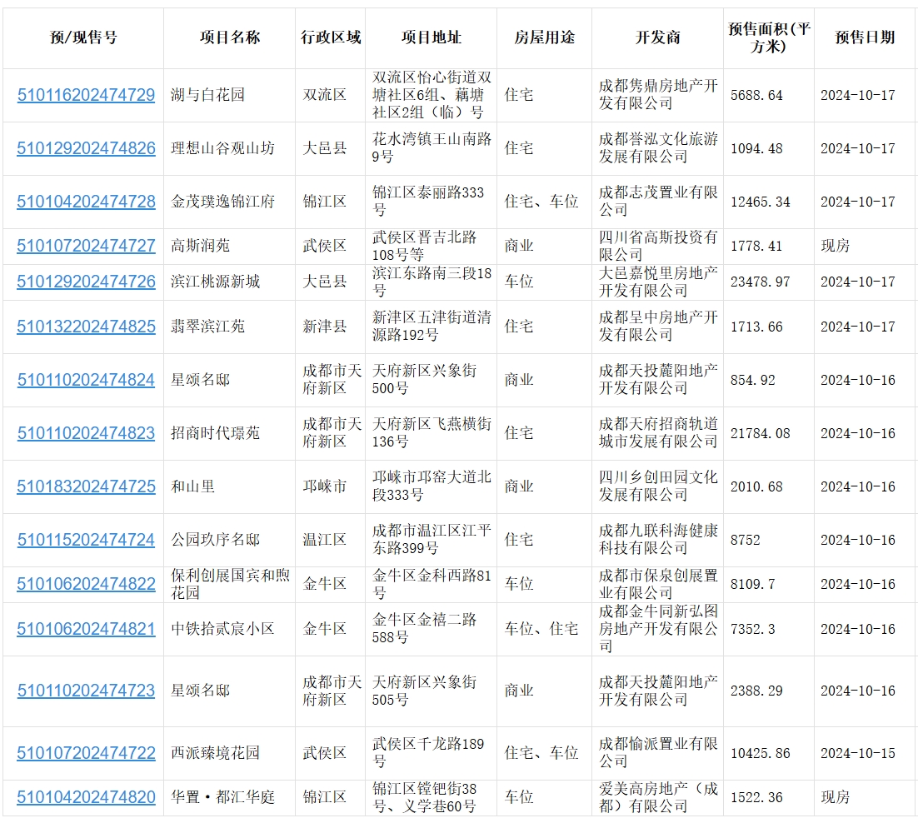This screenshot has height=818, width=918.
Task: Click presale area value 10425.86
Action: pyautogui.click(x=760, y=754)
